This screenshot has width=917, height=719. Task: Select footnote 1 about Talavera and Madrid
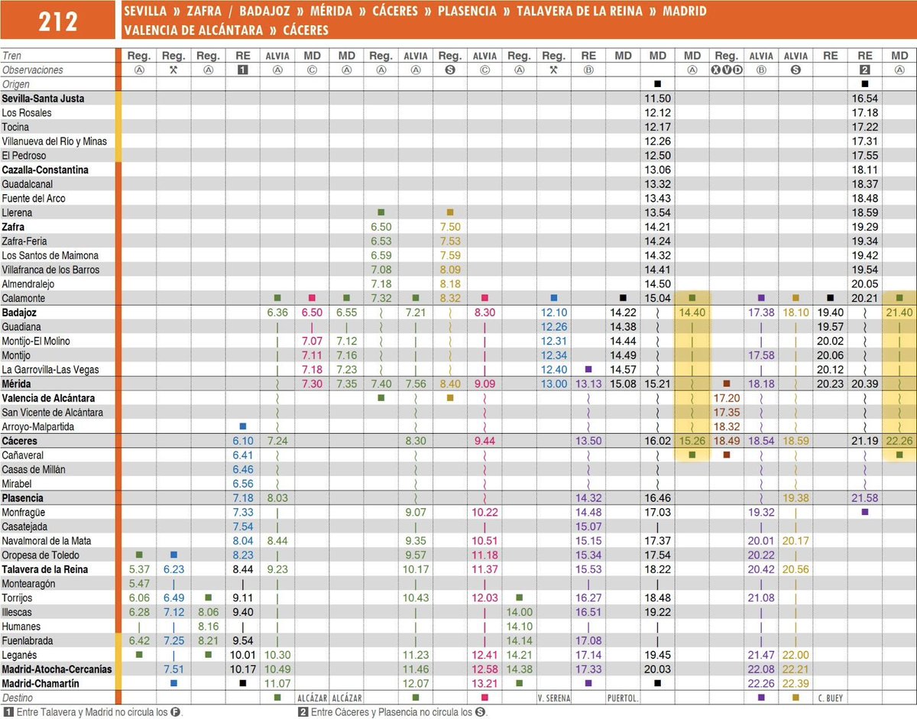(93, 712)
